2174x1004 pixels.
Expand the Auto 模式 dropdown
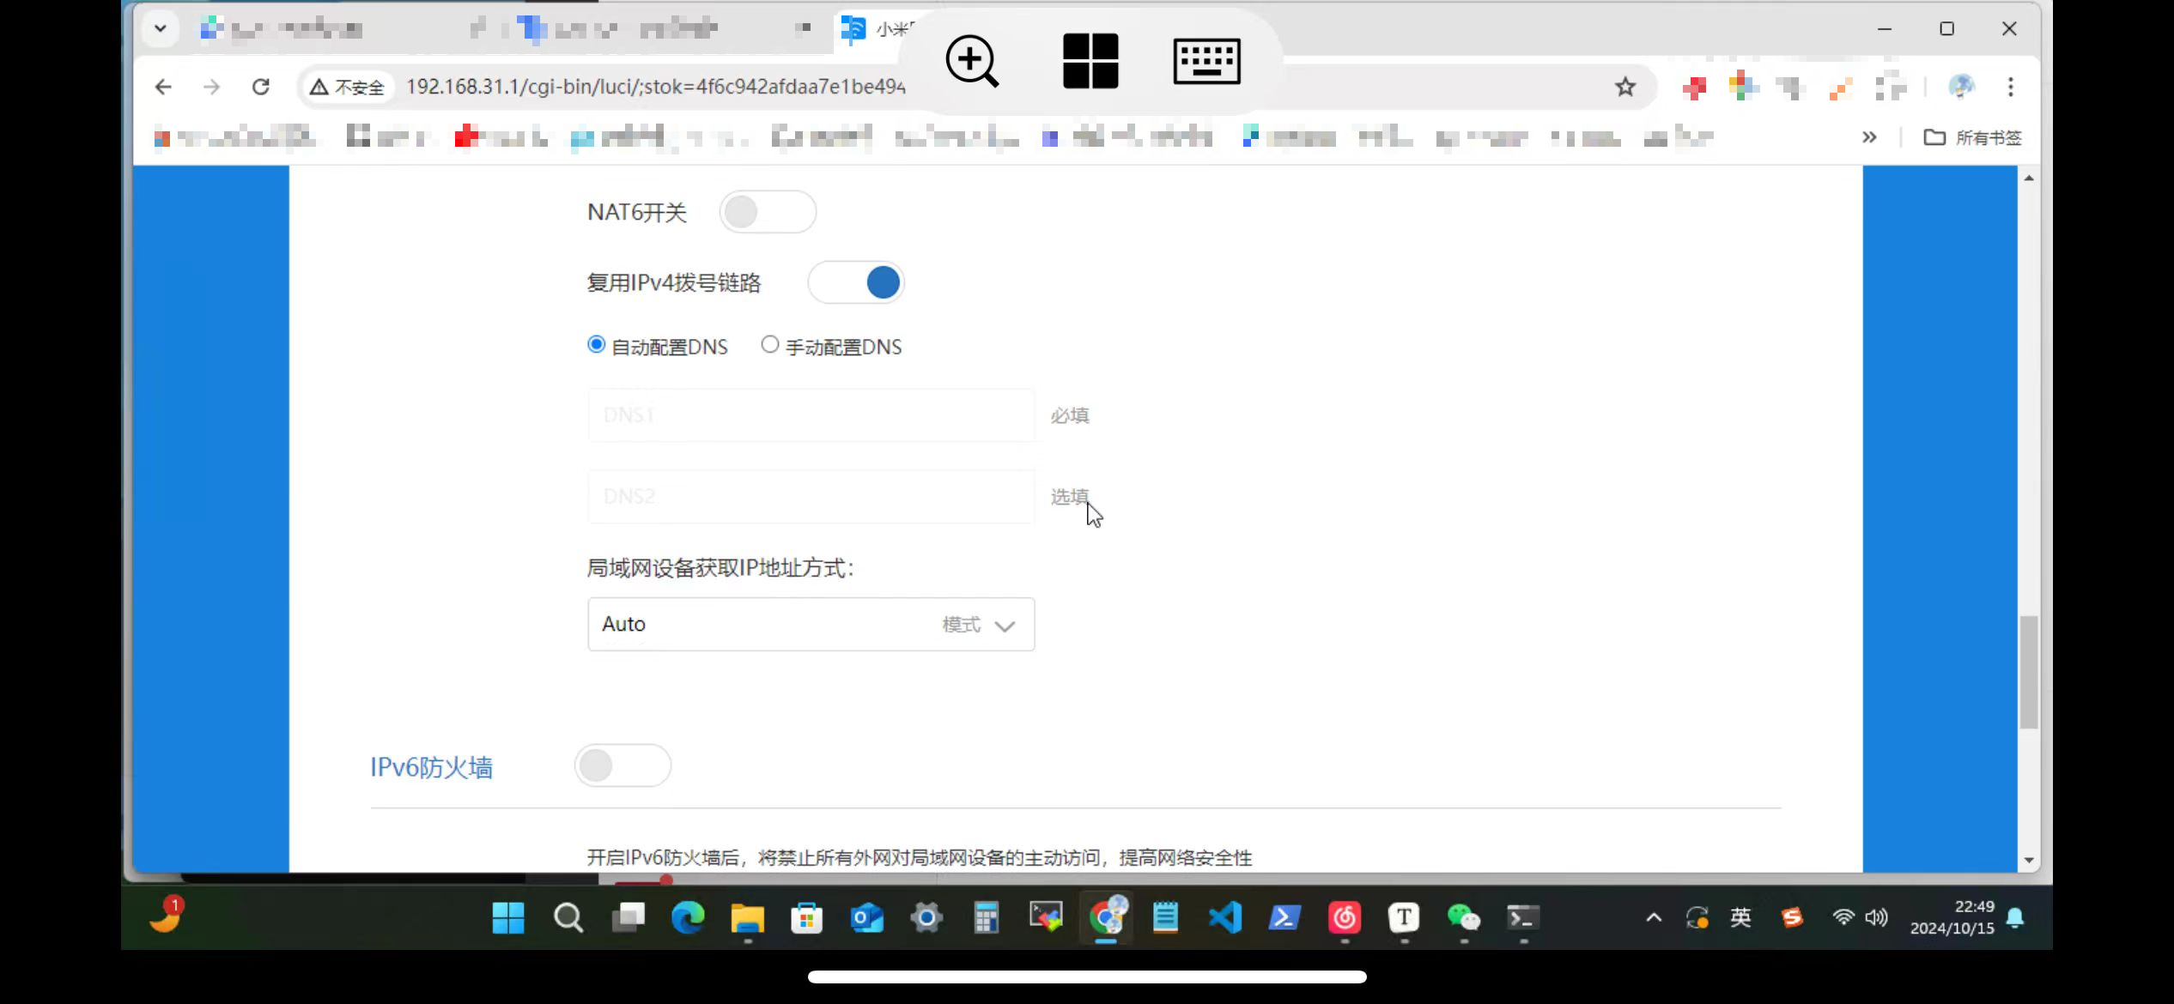point(811,624)
